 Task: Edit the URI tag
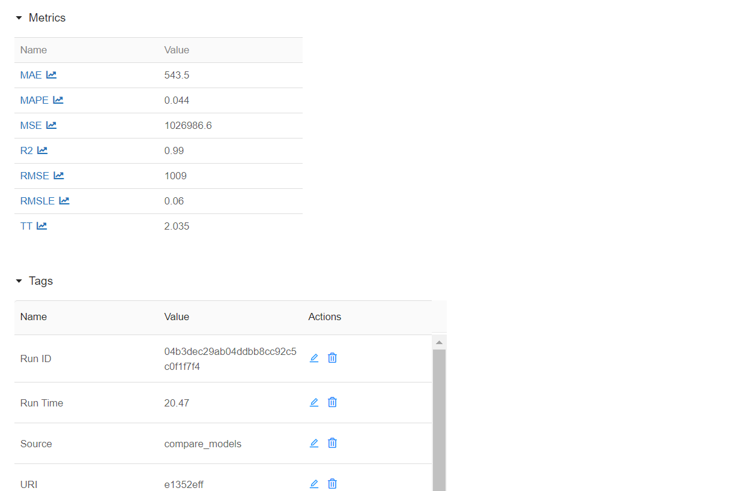tap(314, 484)
